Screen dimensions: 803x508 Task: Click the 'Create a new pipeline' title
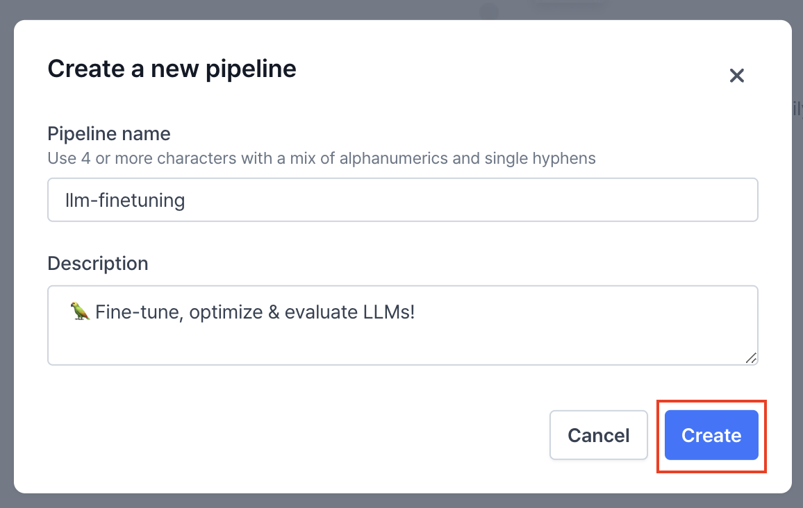point(171,69)
